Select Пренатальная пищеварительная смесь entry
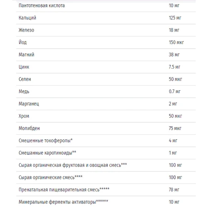Viewport: 208px width, 208px height. point(64,190)
